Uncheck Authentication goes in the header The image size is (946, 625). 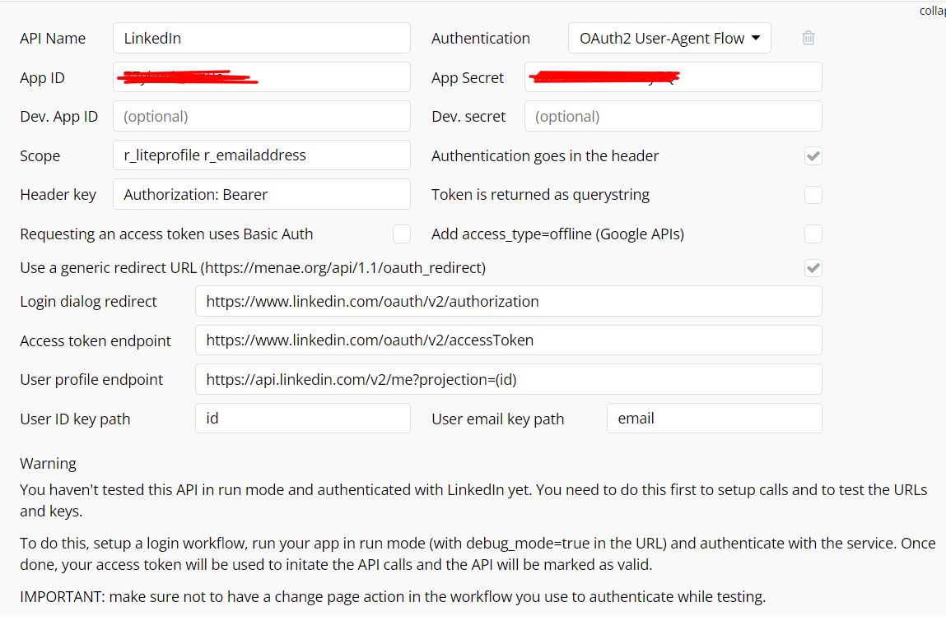tap(813, 156)
